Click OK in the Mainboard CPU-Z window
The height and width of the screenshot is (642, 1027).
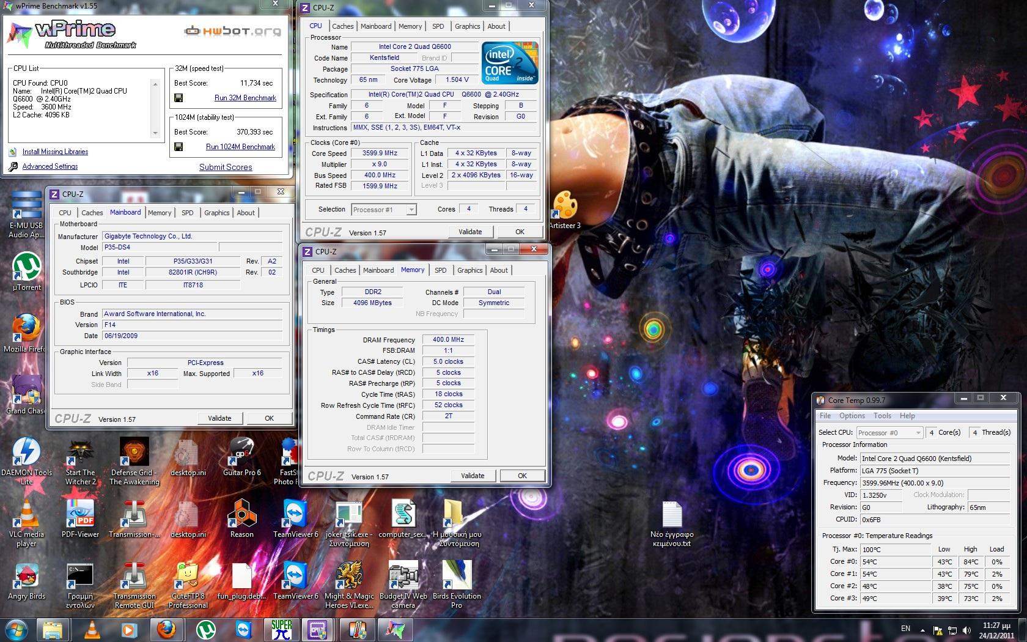269,418
